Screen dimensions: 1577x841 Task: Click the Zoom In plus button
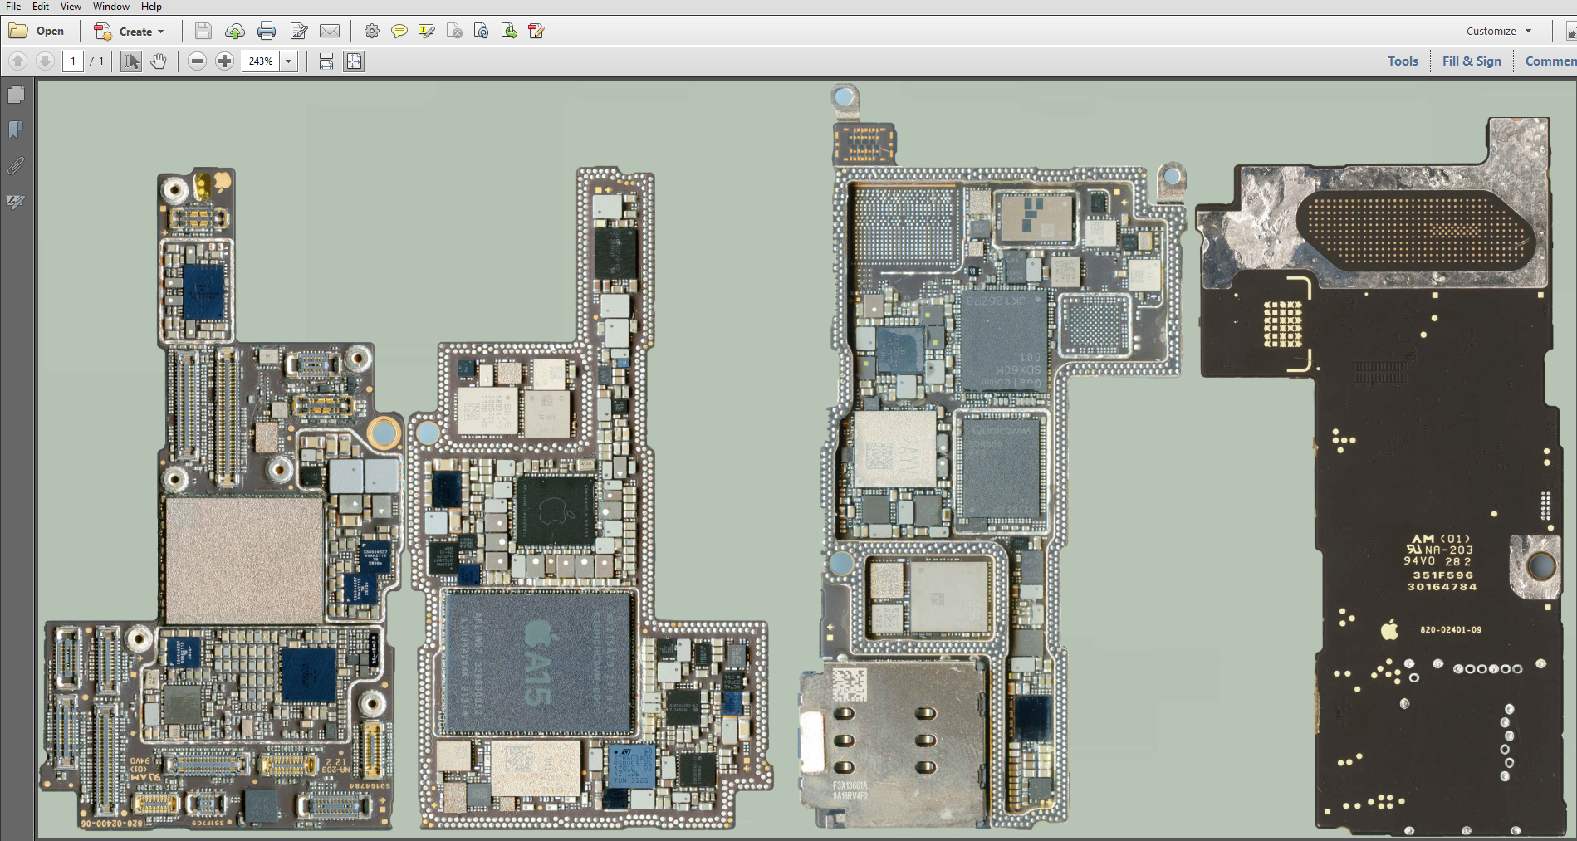tap(224, 61)
